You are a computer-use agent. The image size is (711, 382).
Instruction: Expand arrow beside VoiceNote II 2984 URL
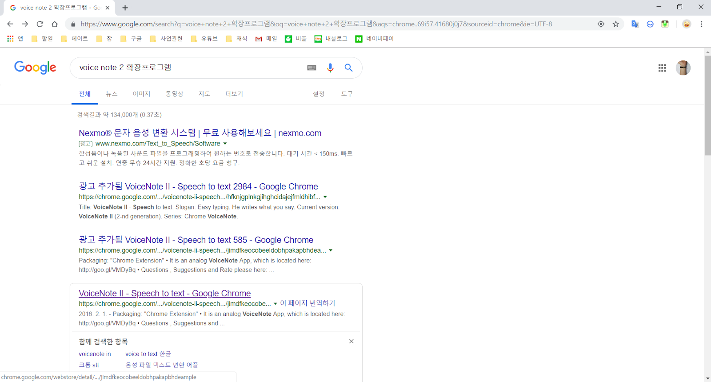(325, 197)
